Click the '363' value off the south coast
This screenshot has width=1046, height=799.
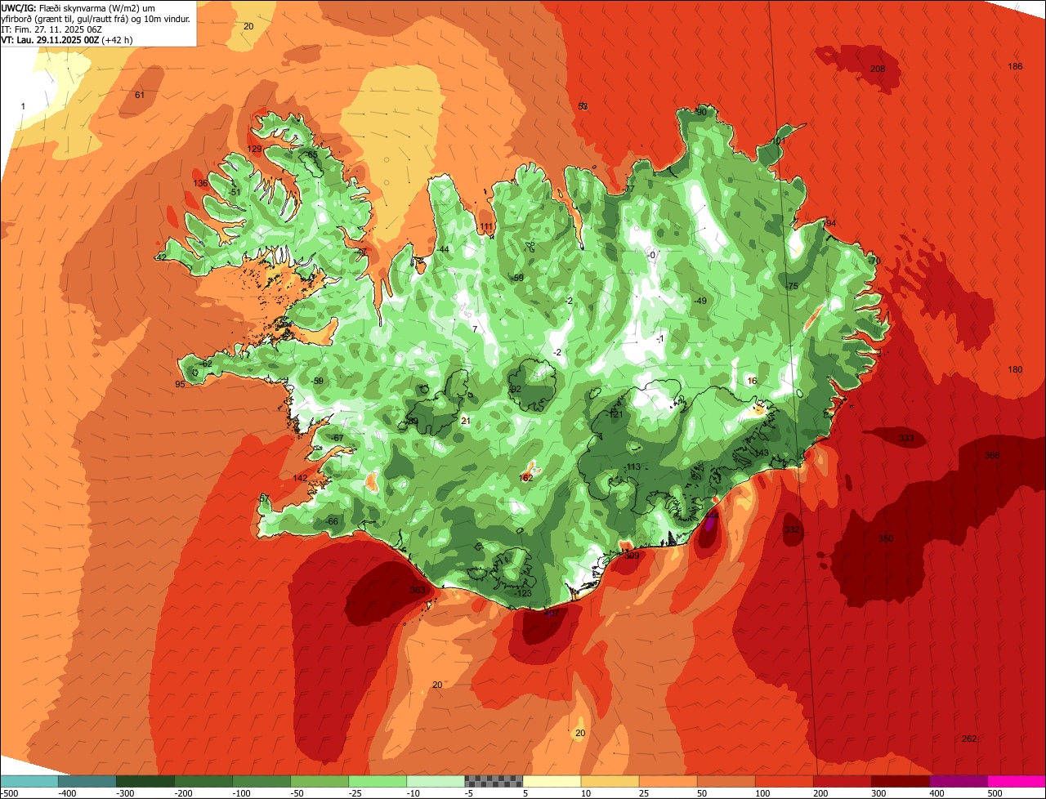[418, 590]
